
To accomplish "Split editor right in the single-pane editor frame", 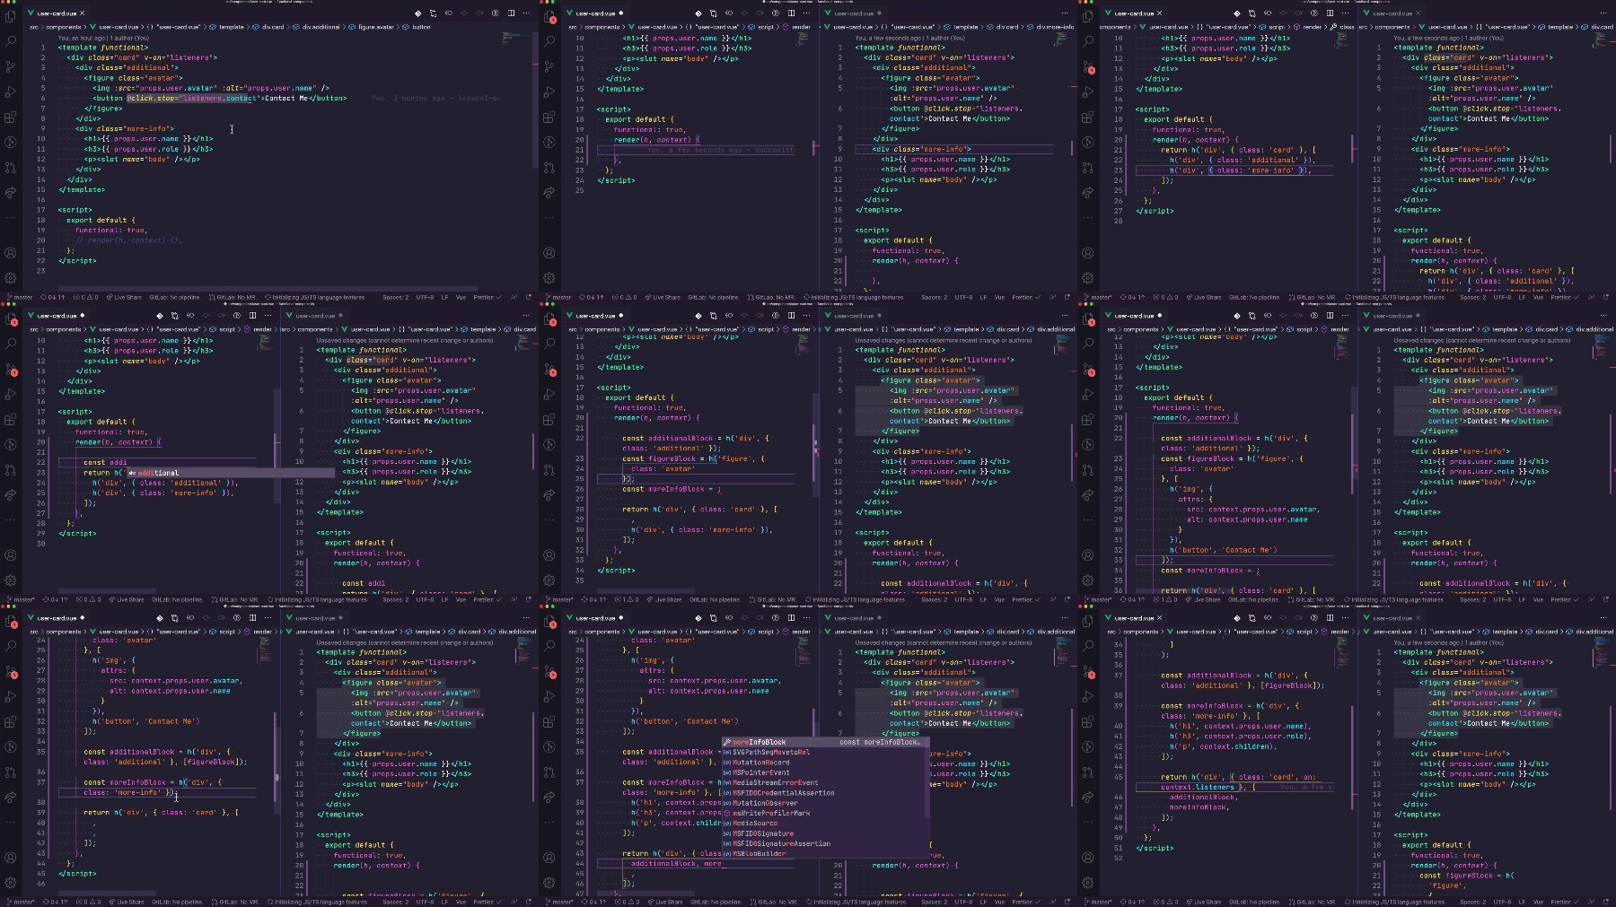I will pyautogui.click(x=511, y=13).
